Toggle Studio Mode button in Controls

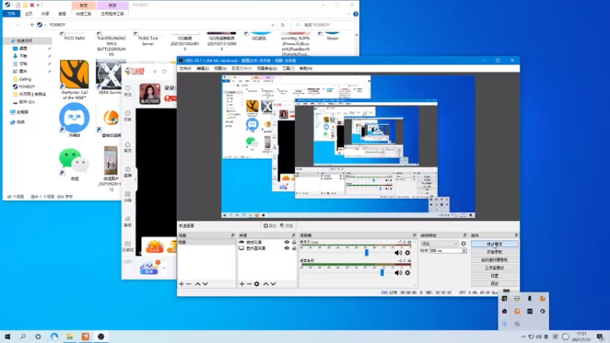[x=494, y=268]
